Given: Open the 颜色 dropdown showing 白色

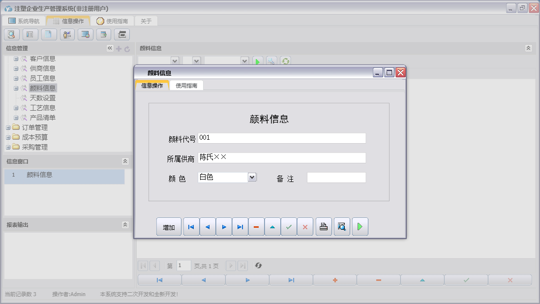Looking at the screenshot, I should (252, 177).
